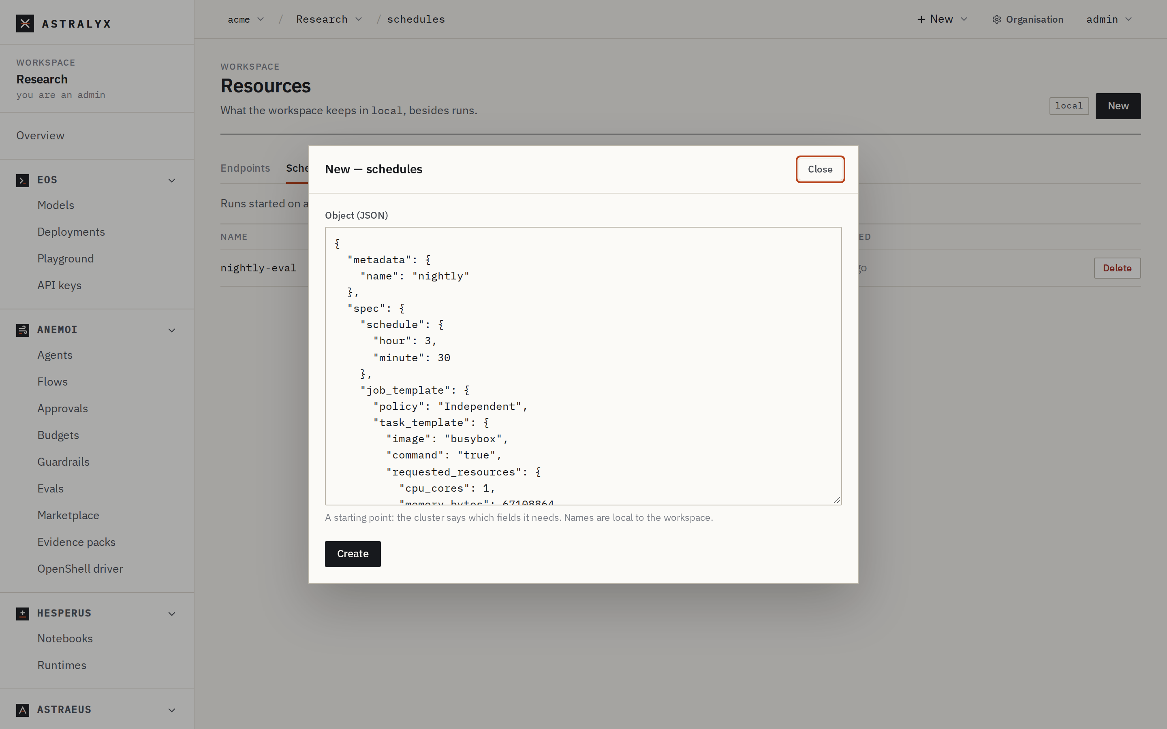Collapse the Hesperus section chevron
This screenshot has width=1167, height=729.
[x=172, y=614]
